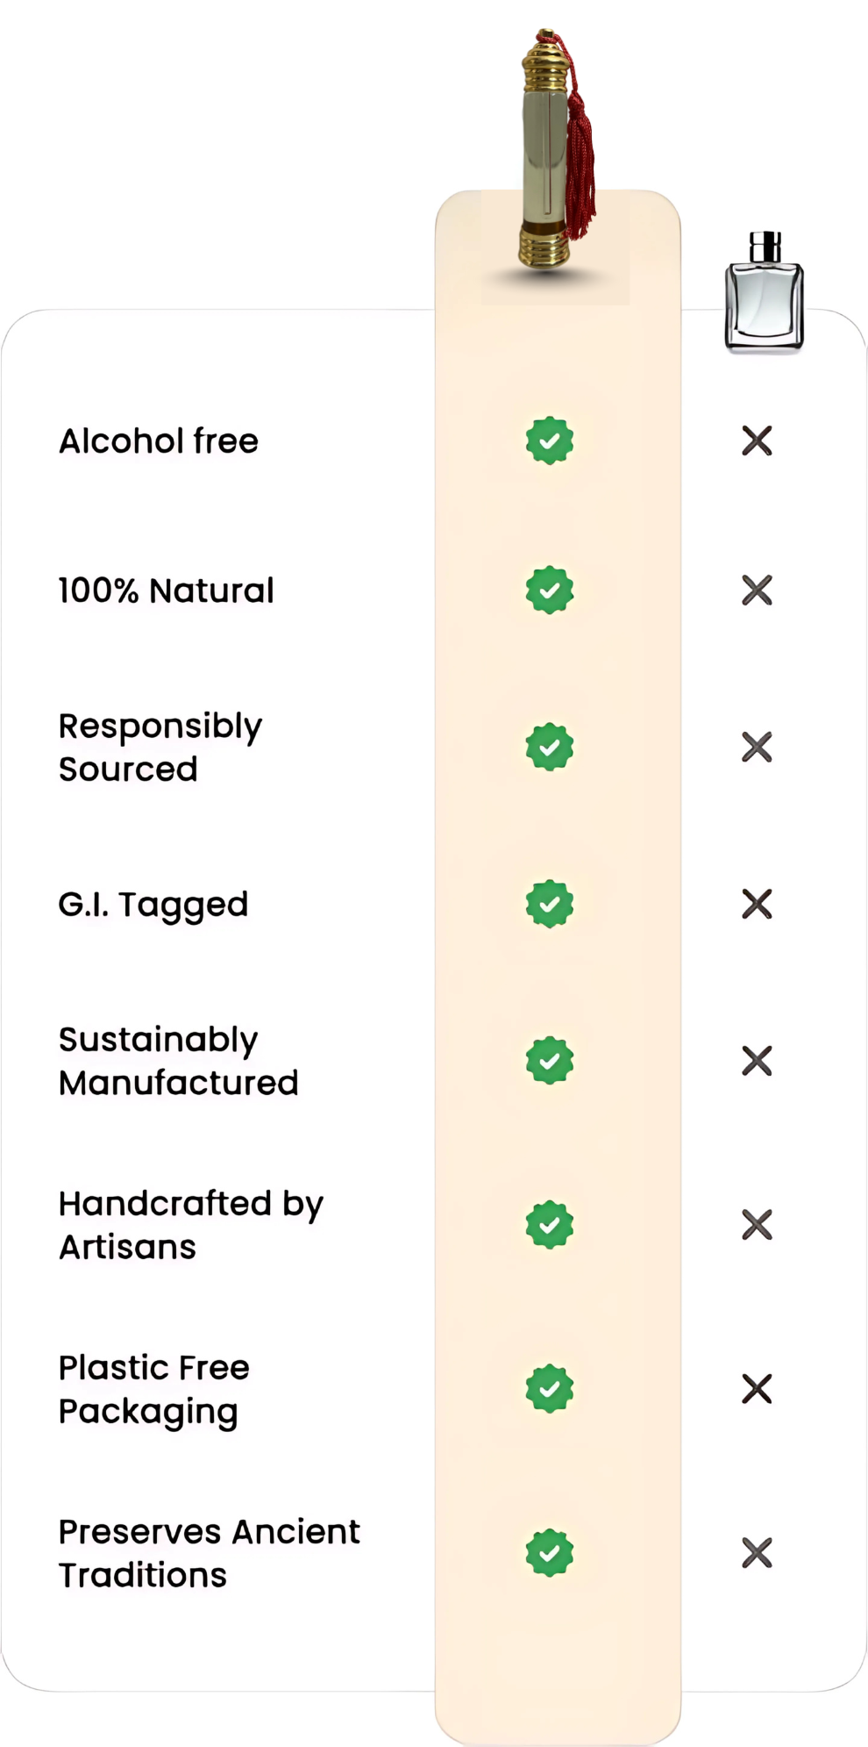This screenshot has width=868, height=1747.
Task: Click the green checkmark for Handcrafted by Artisans
Action: pos(550,1225)
